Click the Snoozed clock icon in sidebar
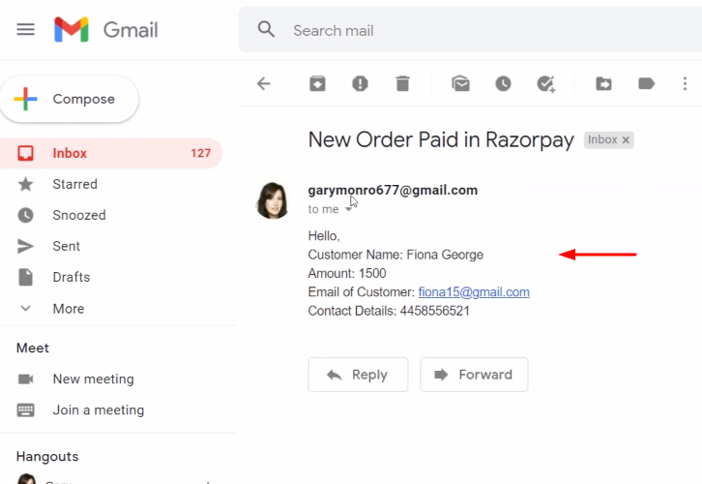The height and width of the screenshot is (484, 702). point(25,215)
